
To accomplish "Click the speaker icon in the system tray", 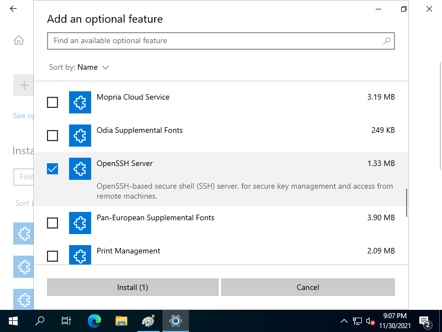I will tap(370, 321).
